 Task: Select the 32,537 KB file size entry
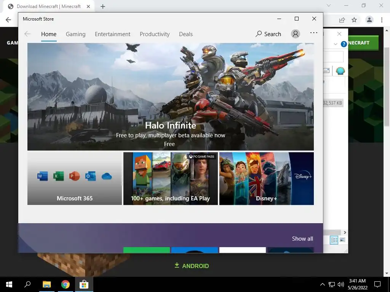point(333,103)
